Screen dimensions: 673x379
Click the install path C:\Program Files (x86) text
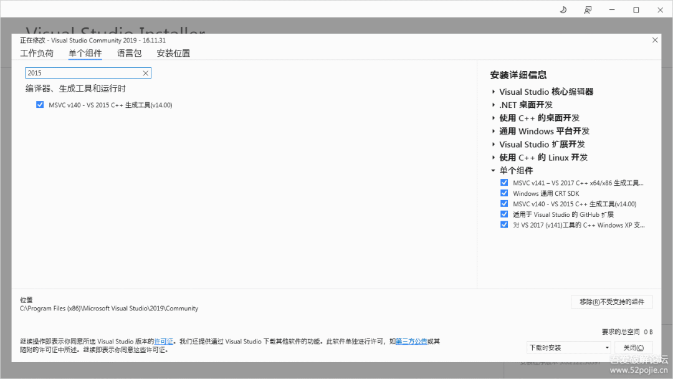point(109,308)
